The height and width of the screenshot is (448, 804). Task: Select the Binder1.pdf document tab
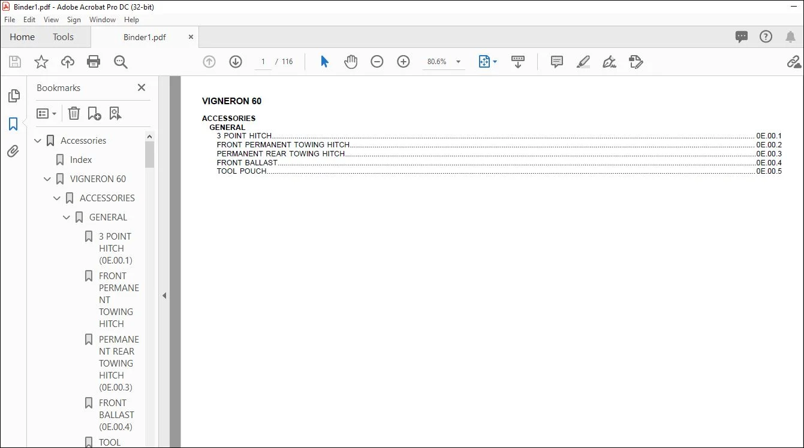pos(144,37)
